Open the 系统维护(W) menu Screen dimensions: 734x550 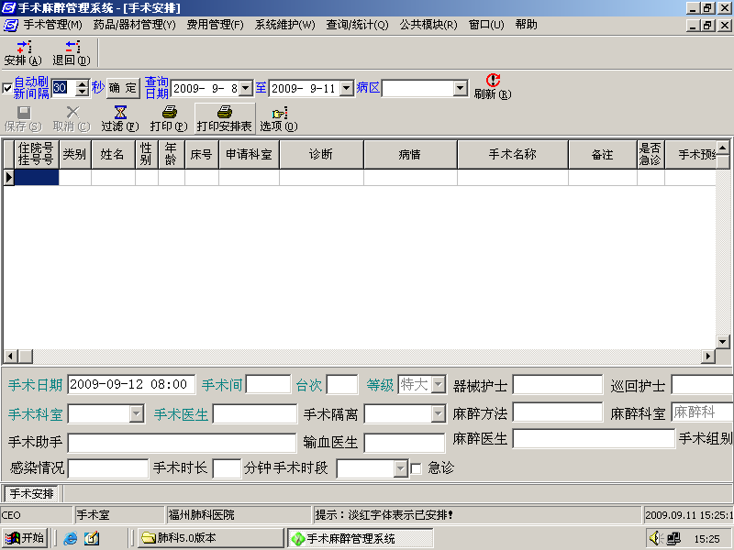click(x=285, y=25)
